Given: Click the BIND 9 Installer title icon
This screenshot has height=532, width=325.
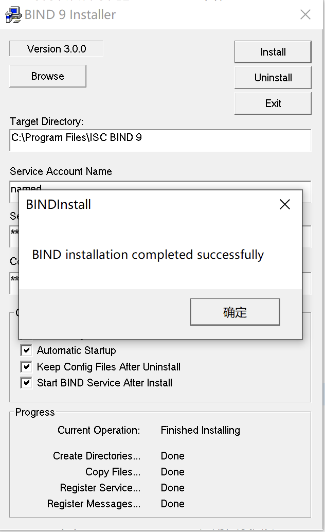Looking at the screenshot, I should point(13,15).
